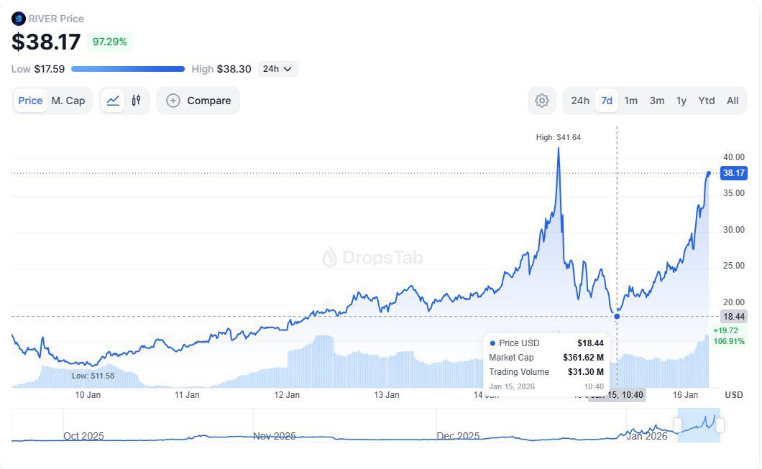
Task: Show the All time range
Action: click(x=732, y=101)
